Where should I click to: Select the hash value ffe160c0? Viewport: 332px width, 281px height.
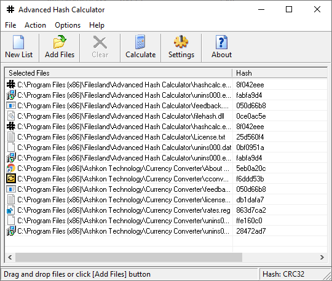click(249, 221)
